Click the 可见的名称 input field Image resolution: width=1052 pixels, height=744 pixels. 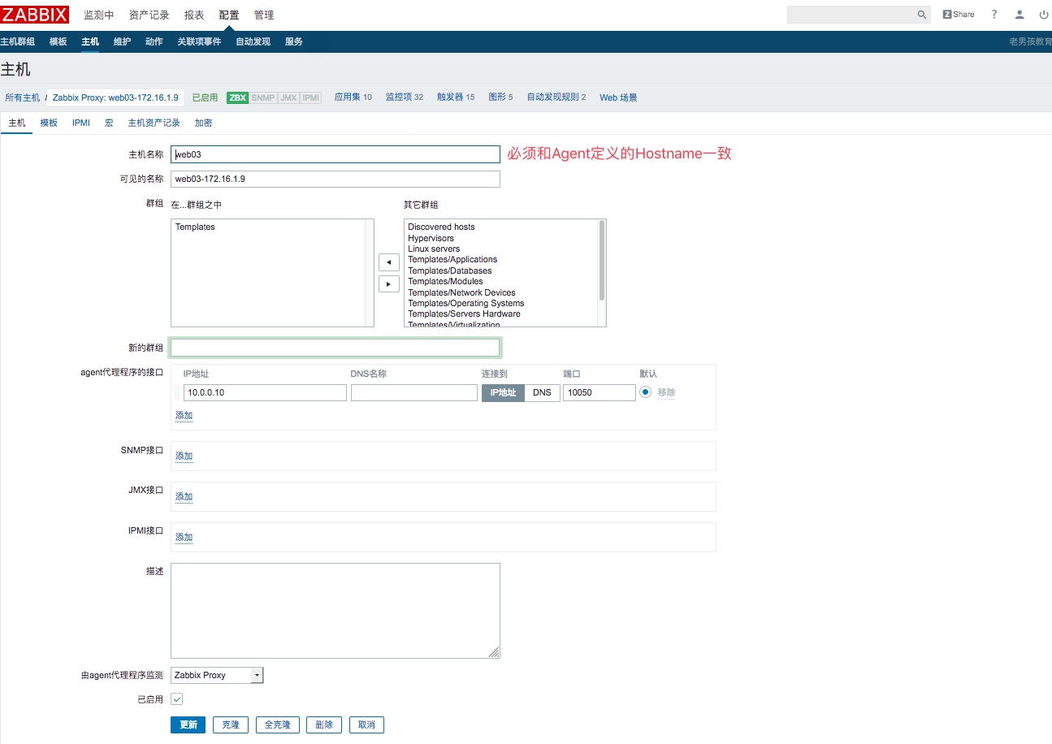point(336,179)
